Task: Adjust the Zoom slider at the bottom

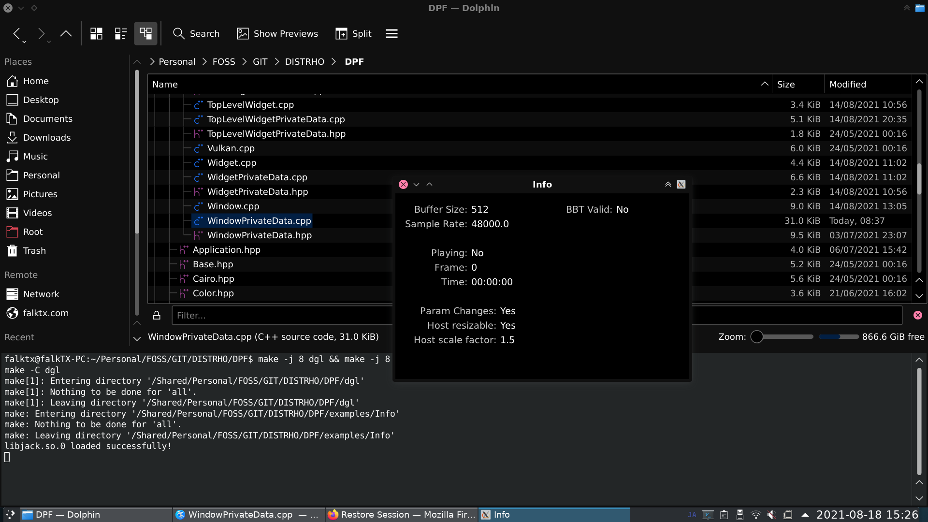Action: [x=757, y=337]
